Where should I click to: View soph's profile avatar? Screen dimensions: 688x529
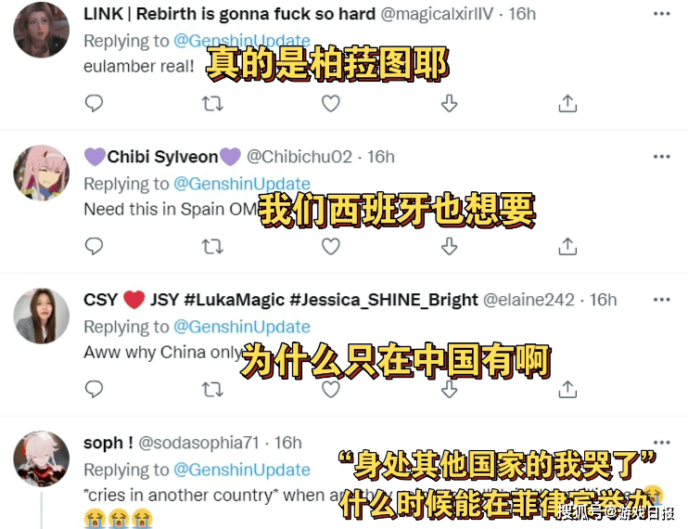point(41,458)
